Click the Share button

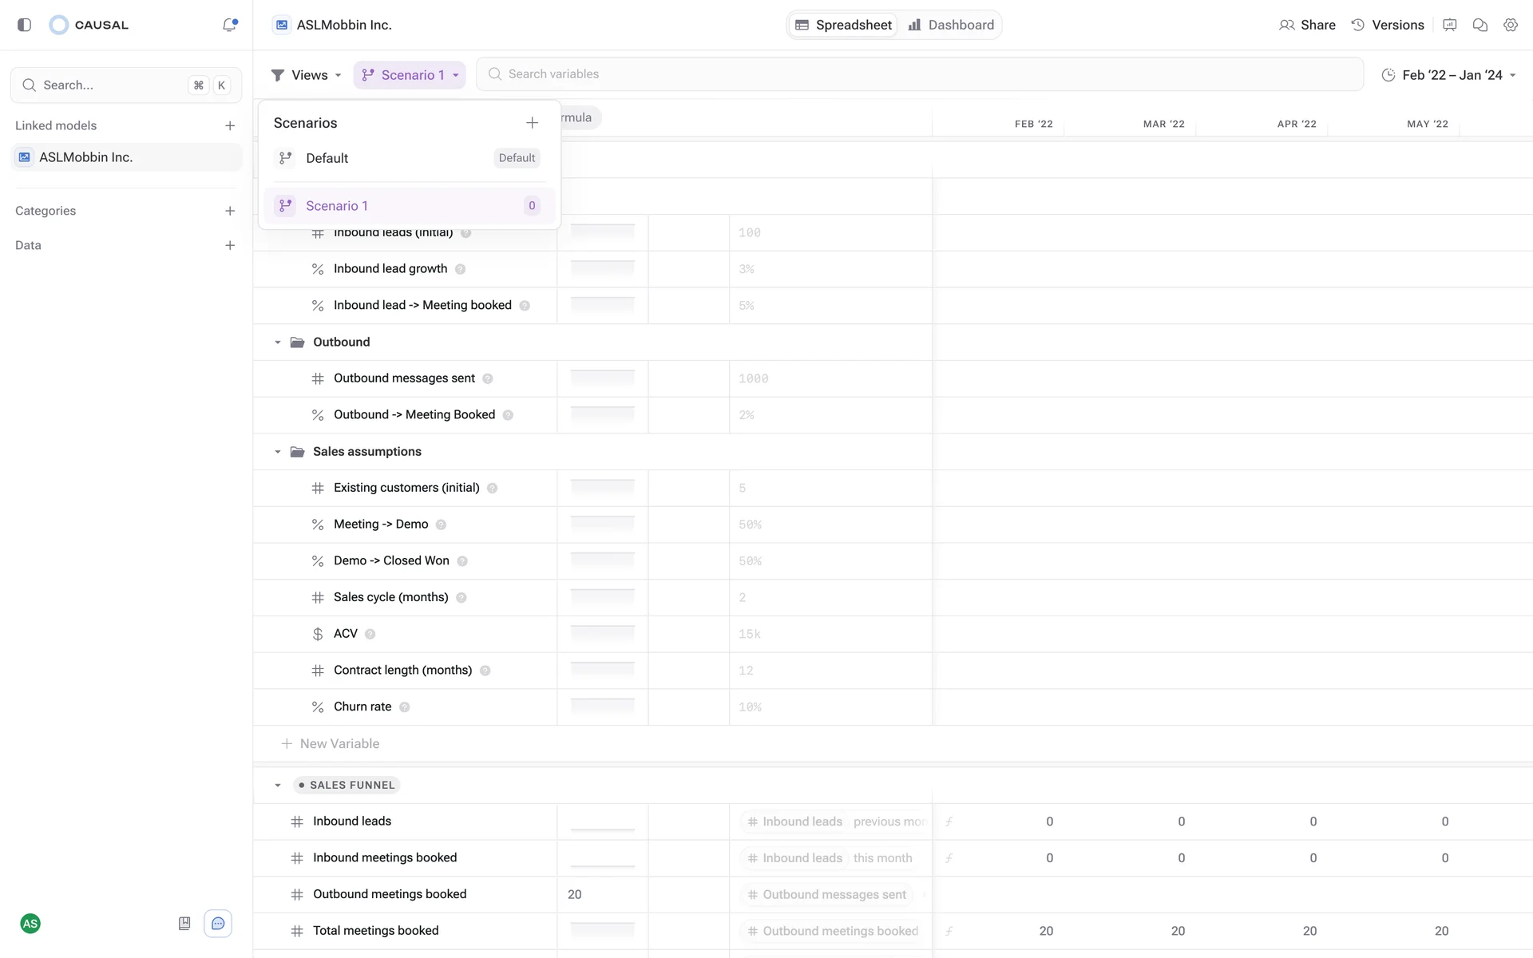(x=1307, y=25)
